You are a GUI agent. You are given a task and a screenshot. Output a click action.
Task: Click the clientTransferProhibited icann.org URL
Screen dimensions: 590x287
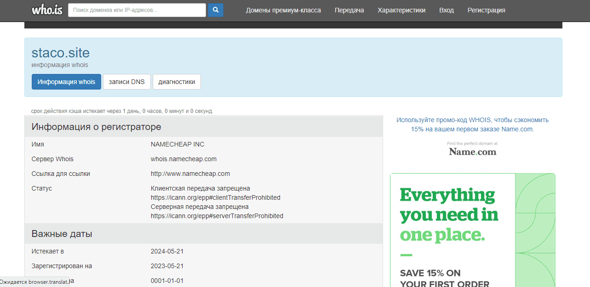click(215, 197)
